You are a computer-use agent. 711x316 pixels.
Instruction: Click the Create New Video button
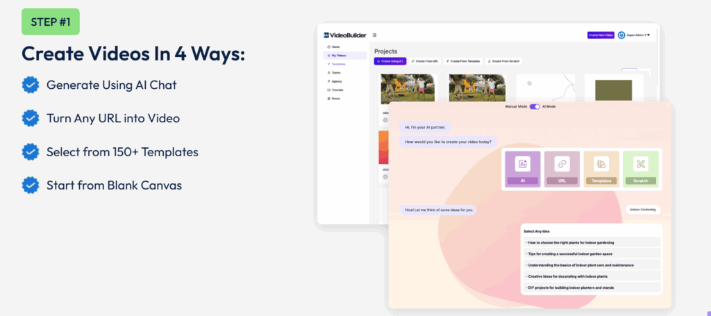coord(601,35)
